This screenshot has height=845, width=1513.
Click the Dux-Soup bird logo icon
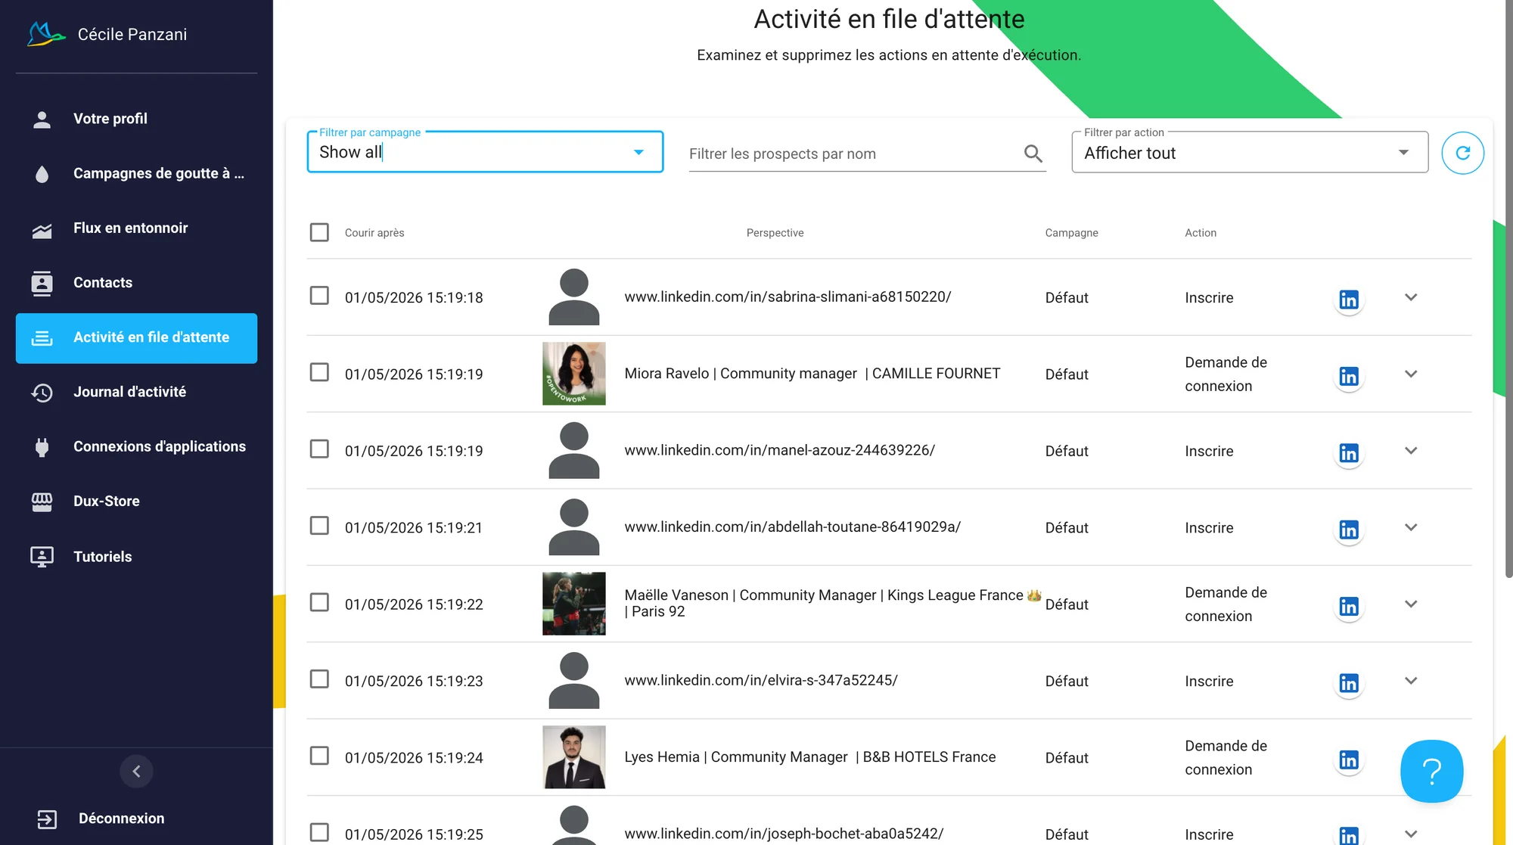click(x=45, y=34)
